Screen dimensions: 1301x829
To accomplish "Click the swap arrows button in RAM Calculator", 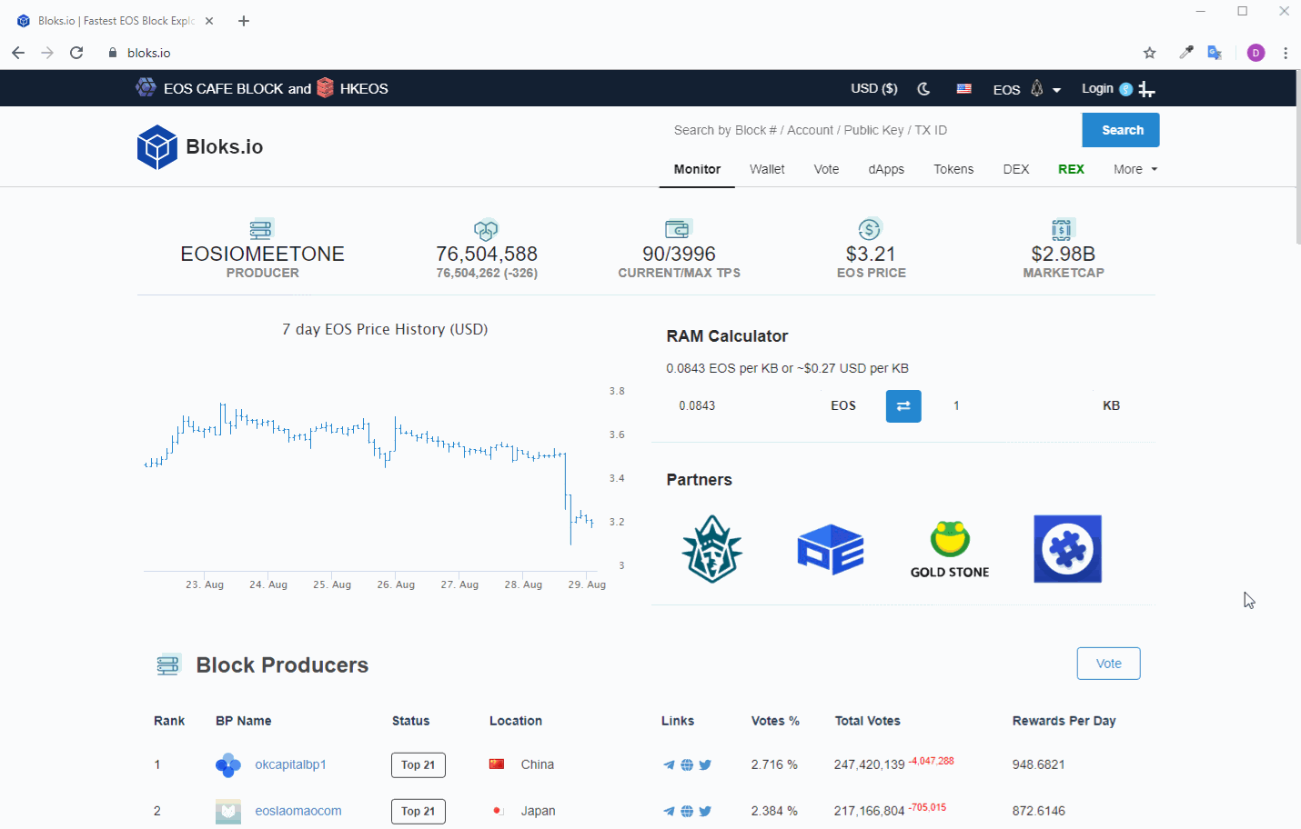I will (903, 406).
